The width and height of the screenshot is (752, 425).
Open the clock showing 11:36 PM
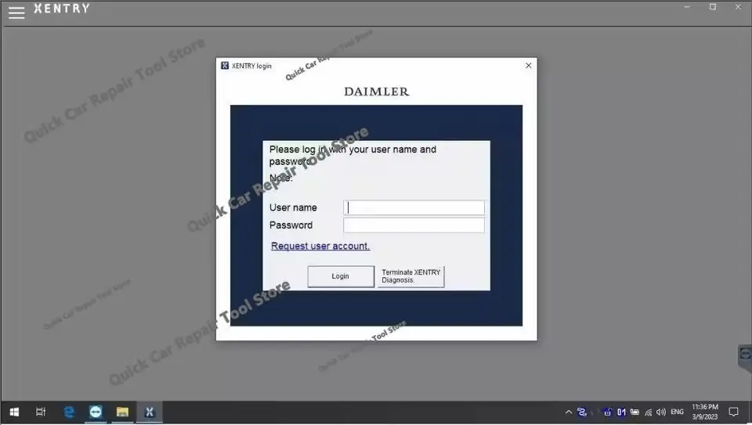(x=705, y=412)
